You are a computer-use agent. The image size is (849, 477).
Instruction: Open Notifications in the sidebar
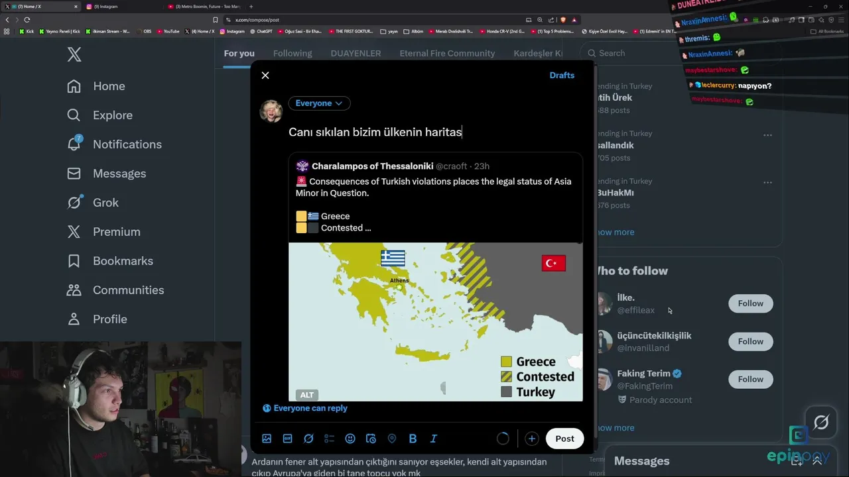[115, 144]
